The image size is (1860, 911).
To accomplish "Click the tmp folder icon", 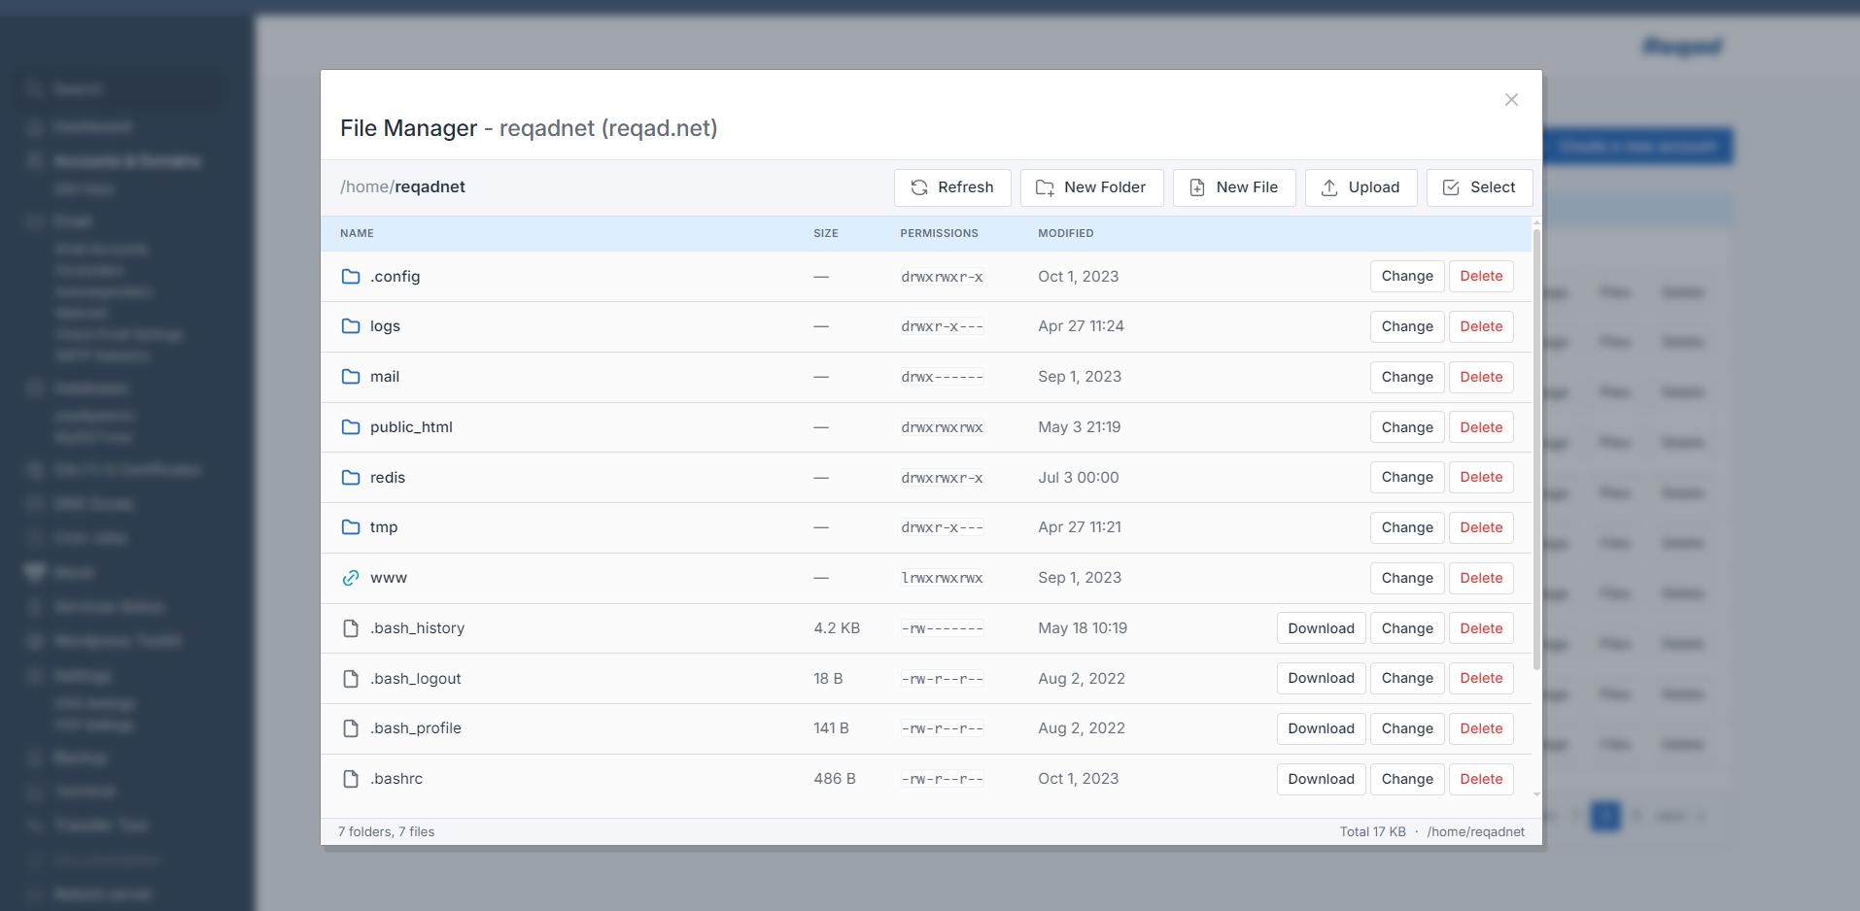I will click(351, 527).
